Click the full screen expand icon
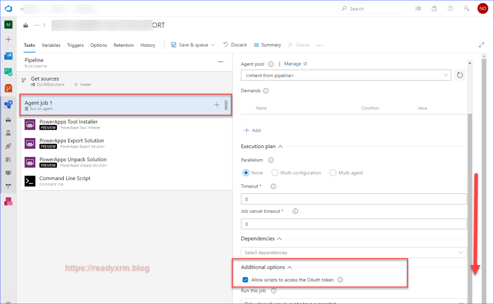Image resolution: width=494 pixels, height=304 pixels. coord(481,45)
